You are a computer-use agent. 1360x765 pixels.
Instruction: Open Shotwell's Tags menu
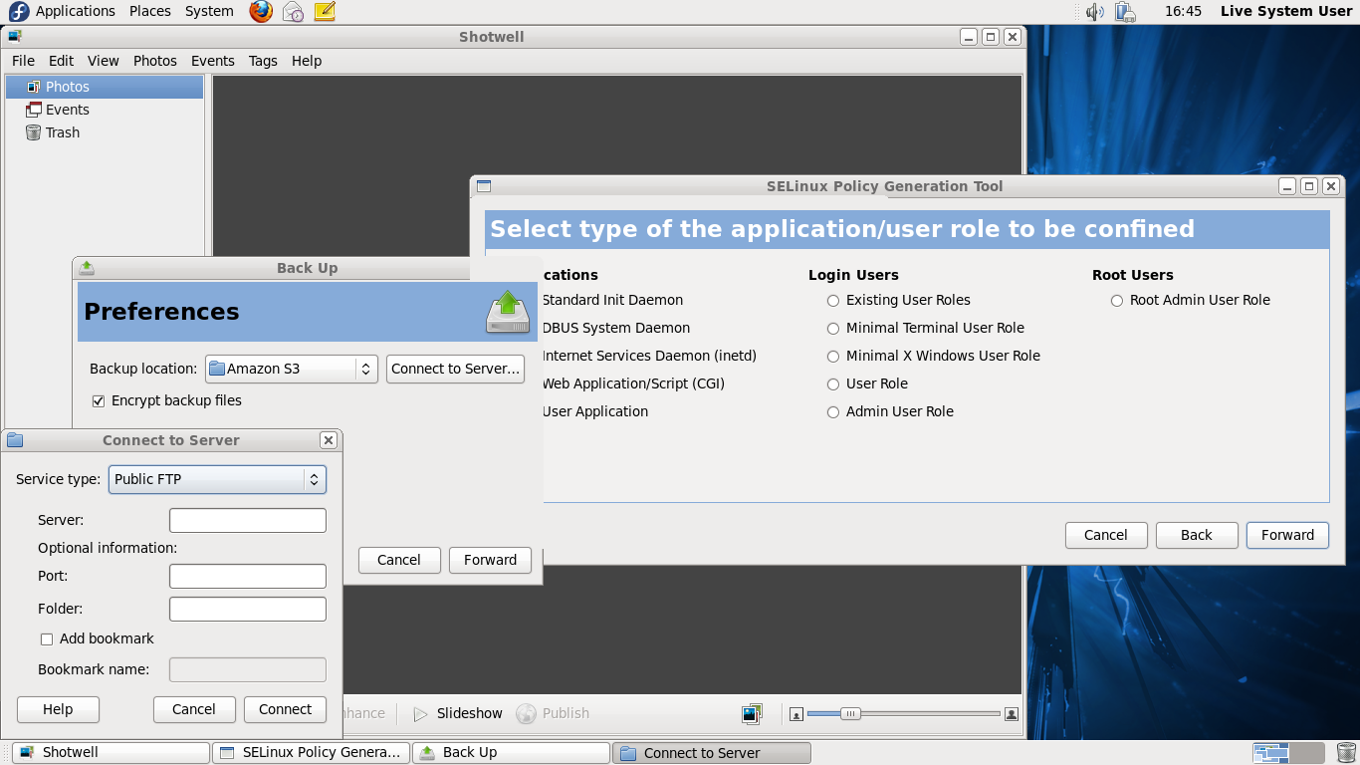[x=263, y=61]
